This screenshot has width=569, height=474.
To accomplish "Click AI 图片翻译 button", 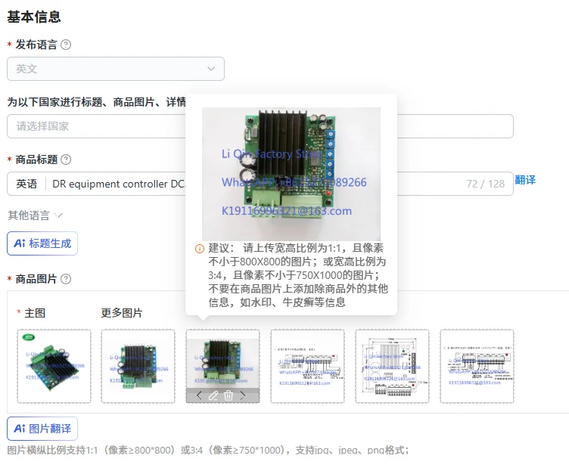I will [42, 429].
